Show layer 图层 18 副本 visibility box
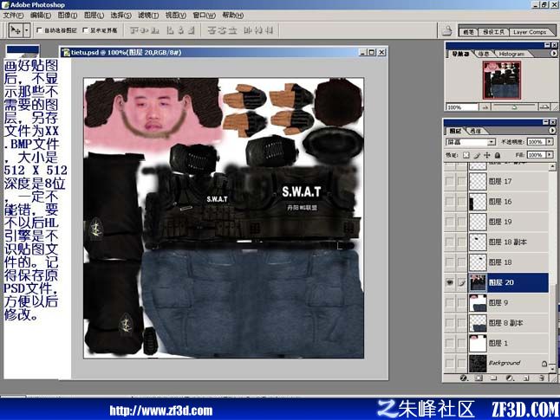 pos(449,242)
